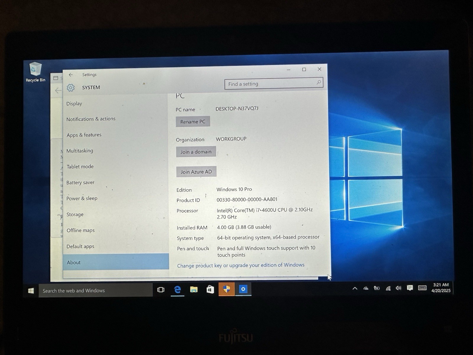Screen dimensions: 473x355
Task: Check the battery status tray icon
Action: coord(377,288)
